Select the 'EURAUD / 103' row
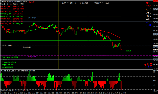 (18, 11)
